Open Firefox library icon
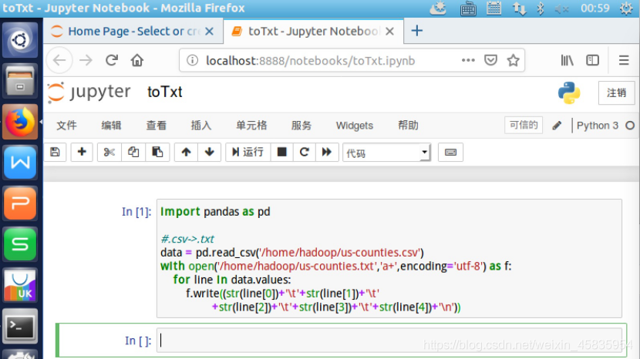 coord(567,60)
